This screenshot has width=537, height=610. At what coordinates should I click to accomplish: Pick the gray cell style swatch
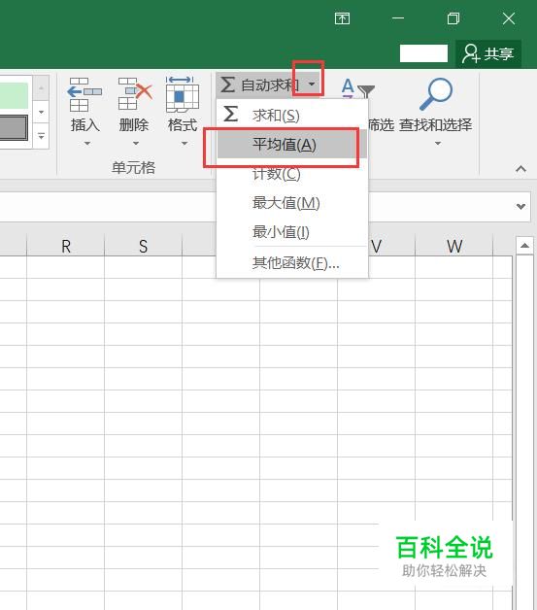[x=14, y=127]
